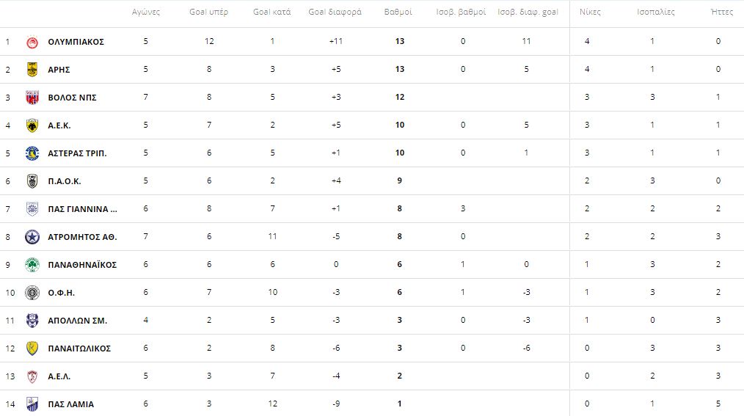Click the Olympiakos team crest icon
The height and width of the screenshot is (416, 744).
(x=32, y=43)
